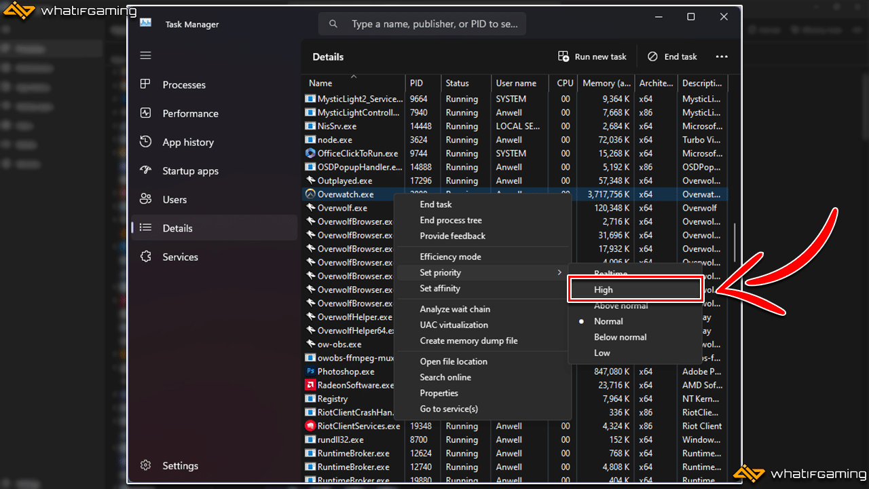Open Properties from the context menu
The height and width of the screenshot is (489, 869).
point(483,393)
